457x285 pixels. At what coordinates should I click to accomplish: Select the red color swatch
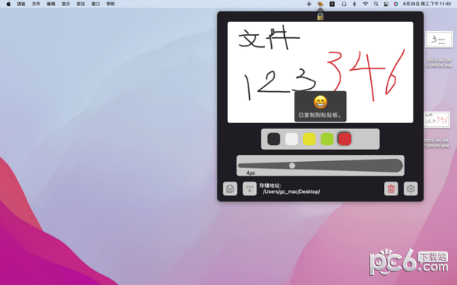[345, 139]
